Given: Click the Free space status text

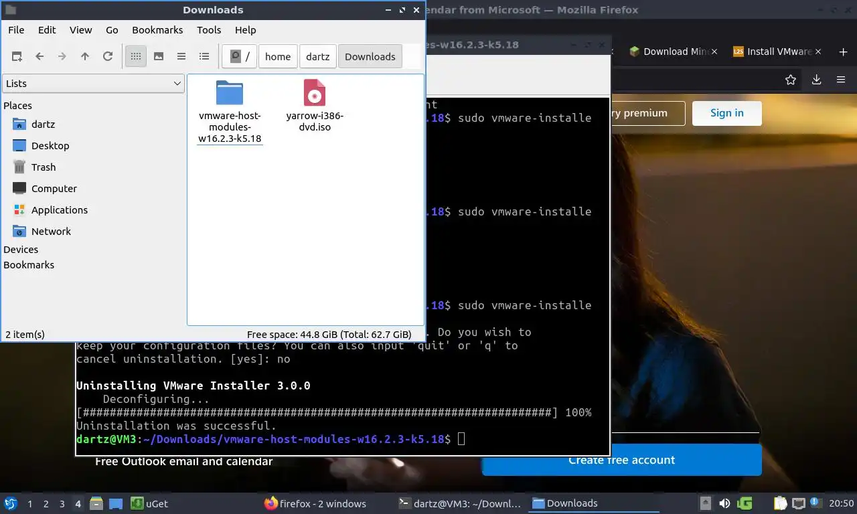Looking at the screenshot, I should coord(329,335).
